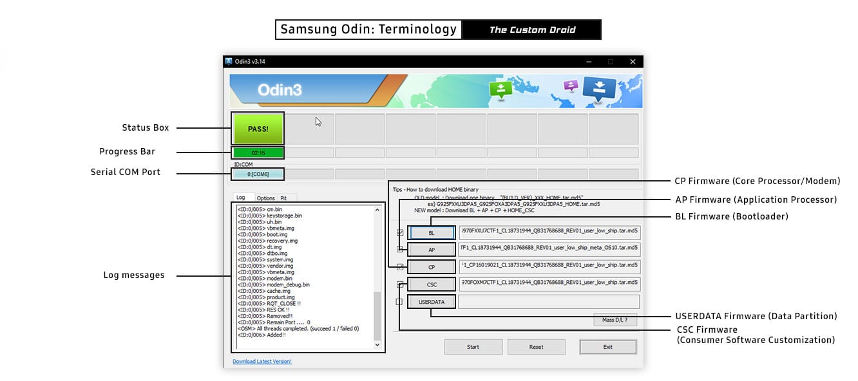The width and height of the screenshot is (858, 381).
Task: Click the purple download icon in banner
Action: [571, 86]
